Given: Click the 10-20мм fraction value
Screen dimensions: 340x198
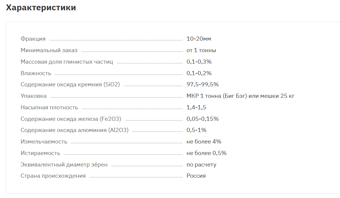Looking at the screenshot, I should tap(199, 39).
